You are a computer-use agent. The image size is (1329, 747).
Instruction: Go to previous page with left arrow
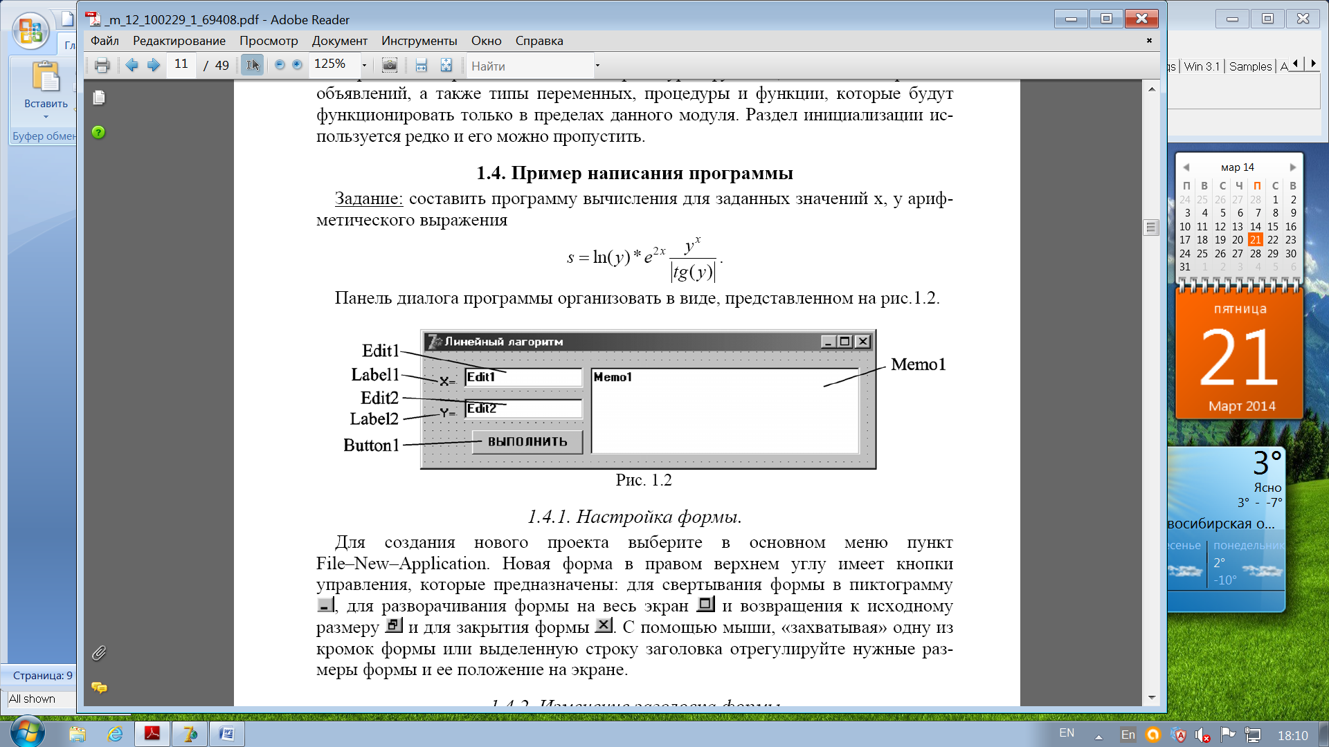point(132,65)
